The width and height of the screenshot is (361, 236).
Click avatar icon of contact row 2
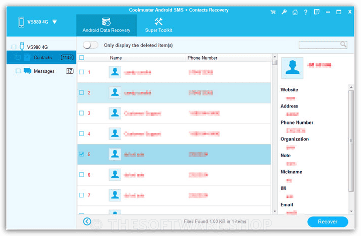pos(115,93)
